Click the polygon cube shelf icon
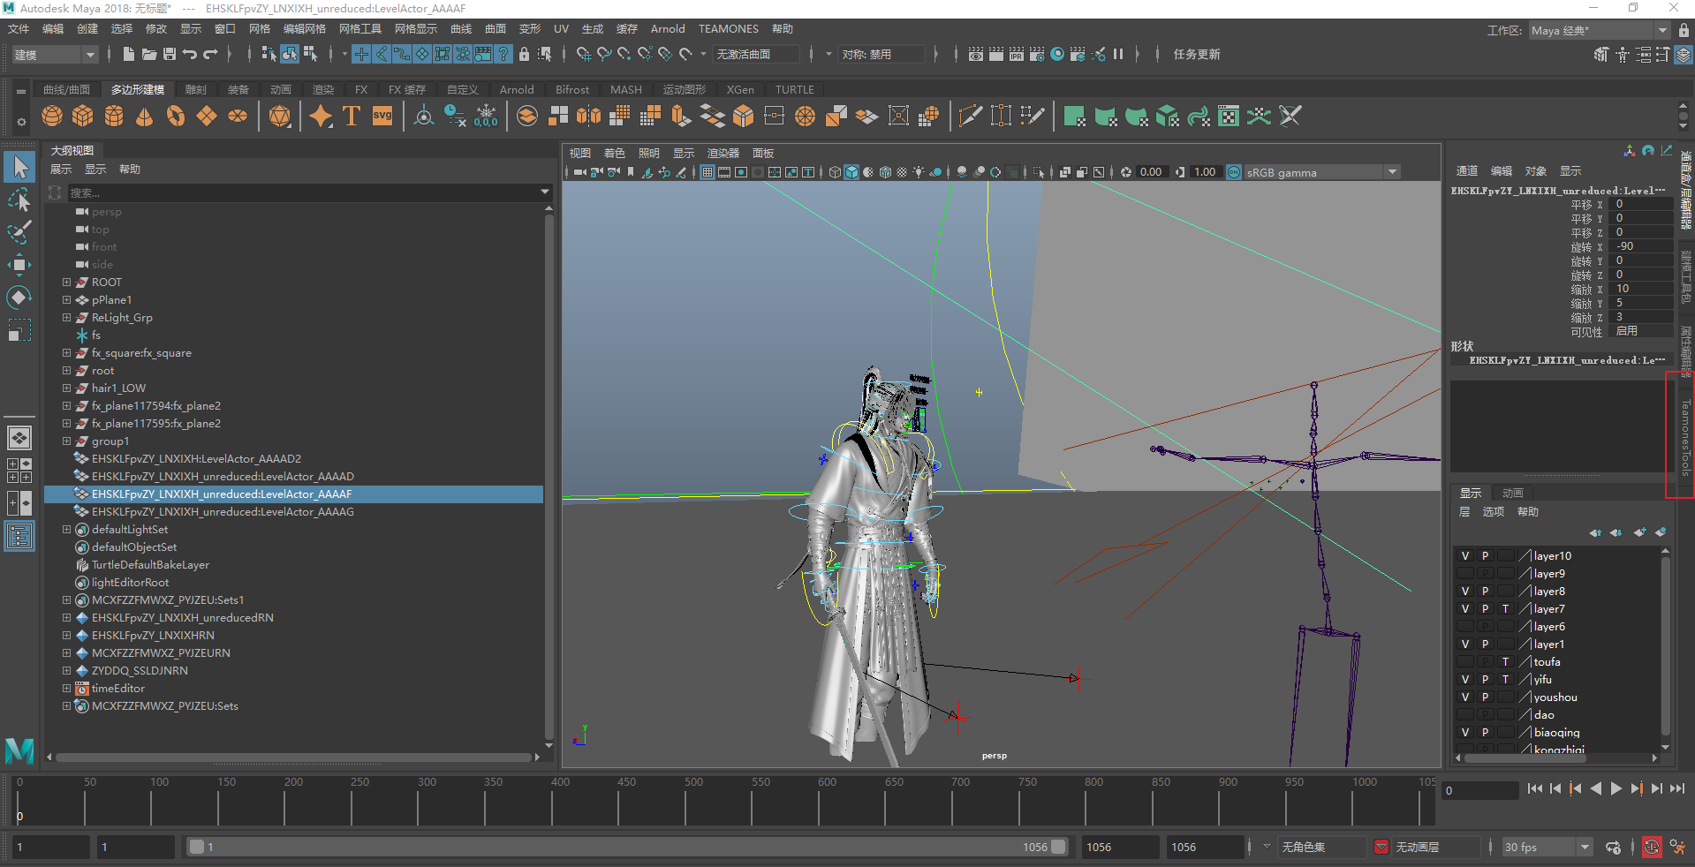The image size is (1695, 867). tap(83, 117)
